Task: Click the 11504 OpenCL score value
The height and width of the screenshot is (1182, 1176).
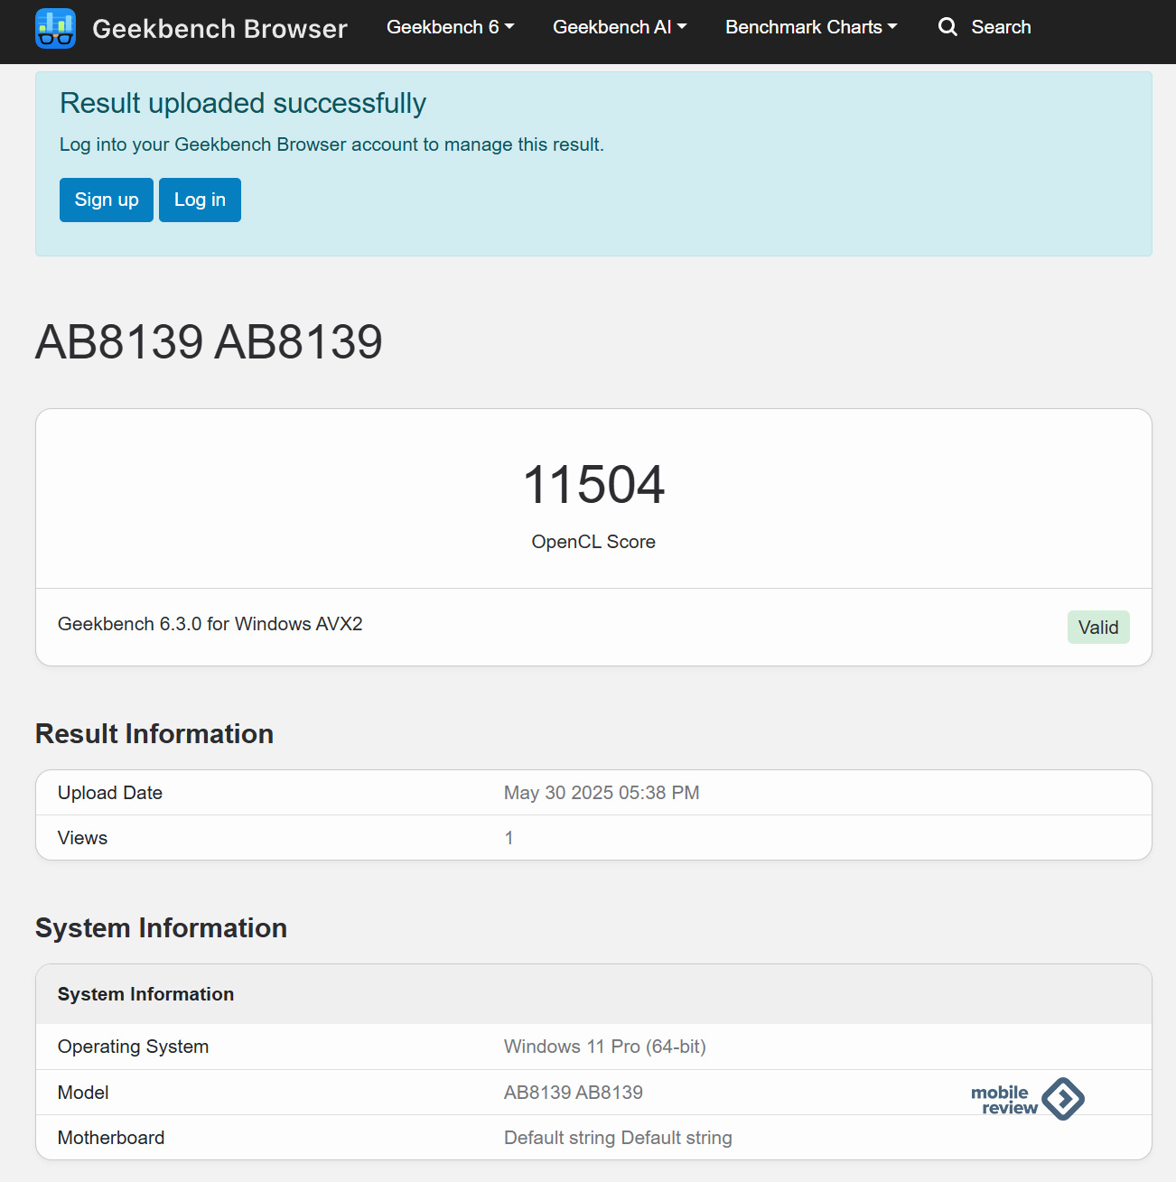Action: [593, 485]
